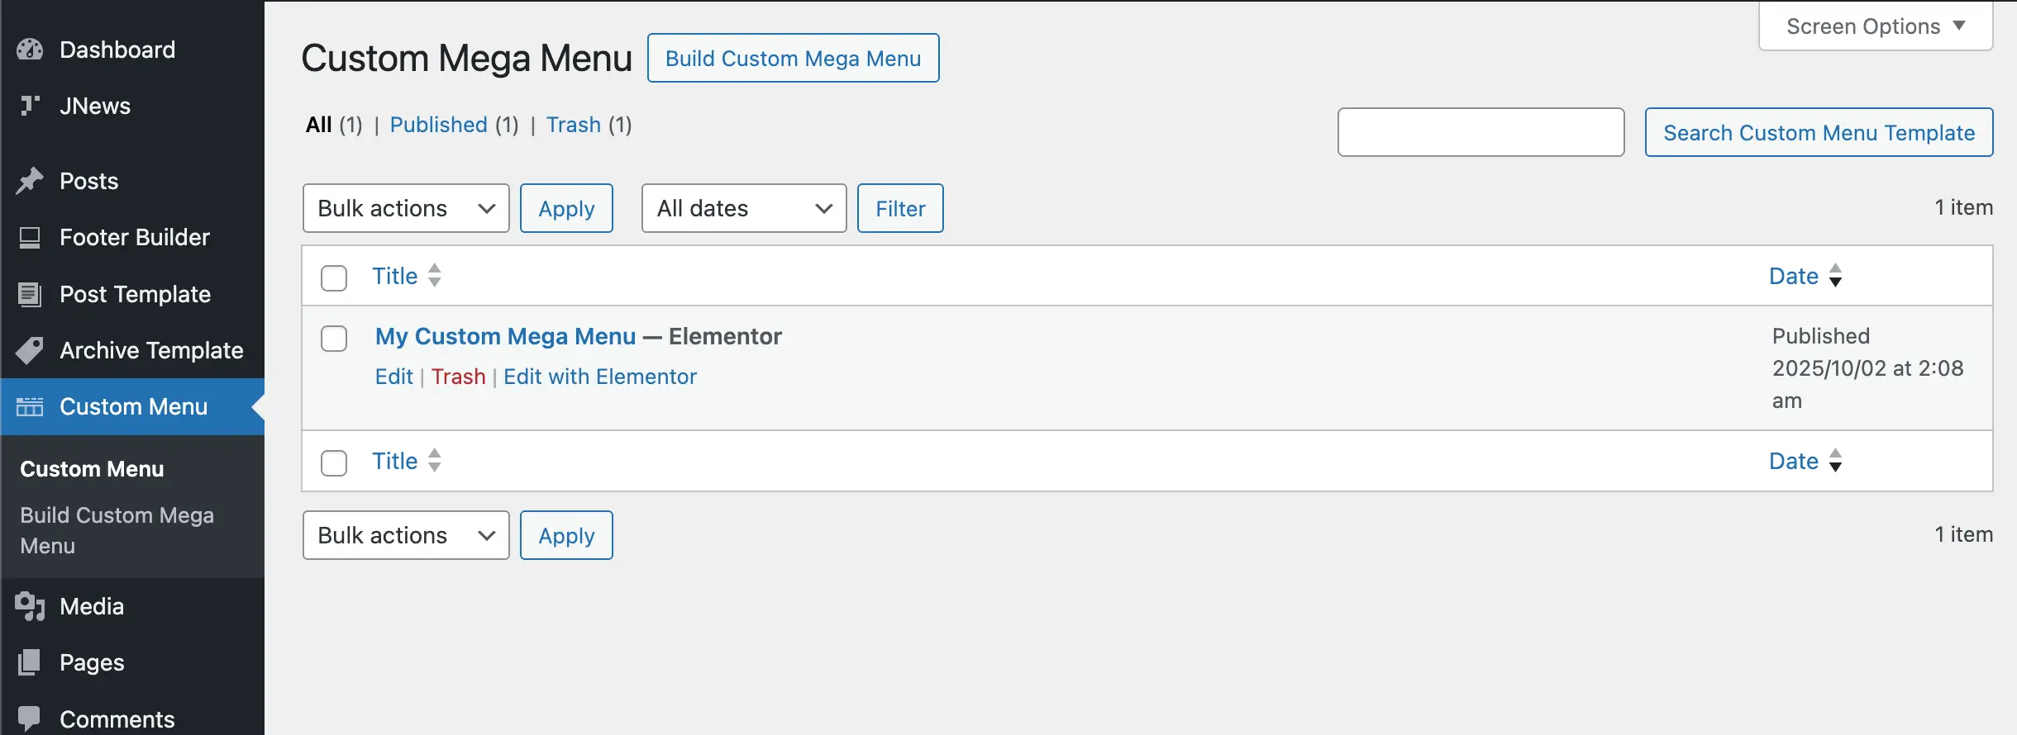Focus the template search input field

pyautogui.click(x=1481, y=132)
